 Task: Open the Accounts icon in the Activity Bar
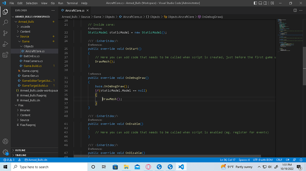[5, 141]
